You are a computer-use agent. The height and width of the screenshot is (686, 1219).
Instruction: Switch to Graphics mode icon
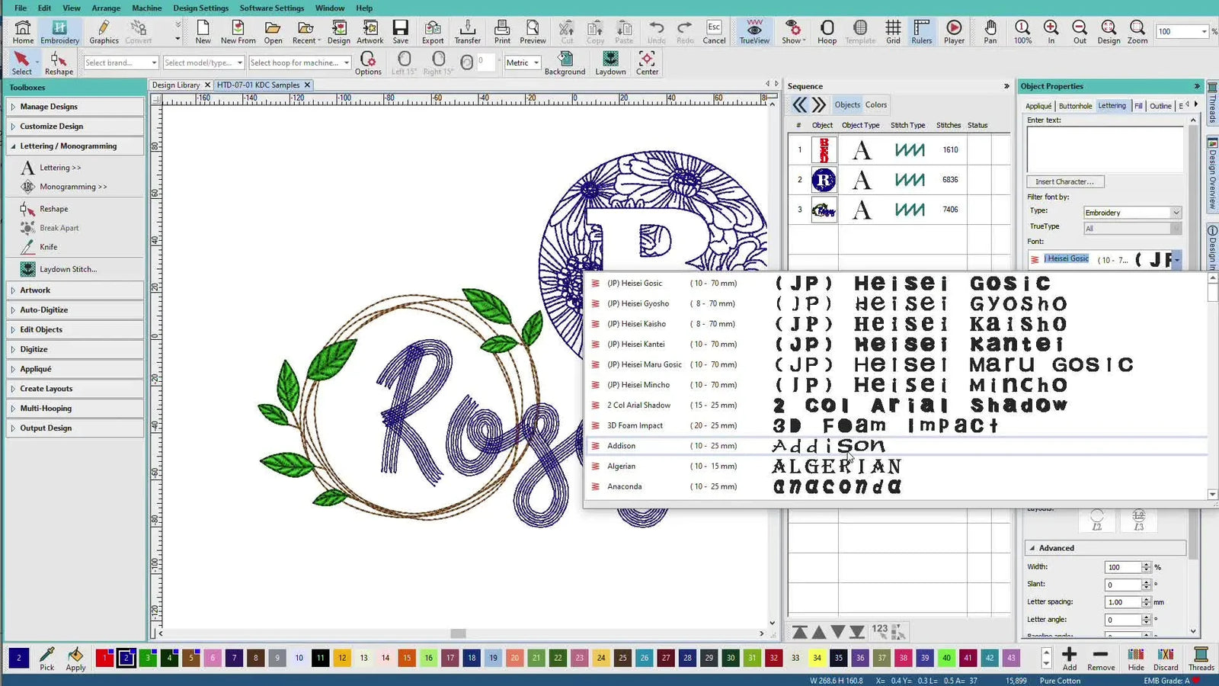pyautogui.click(x=104, y=32)
